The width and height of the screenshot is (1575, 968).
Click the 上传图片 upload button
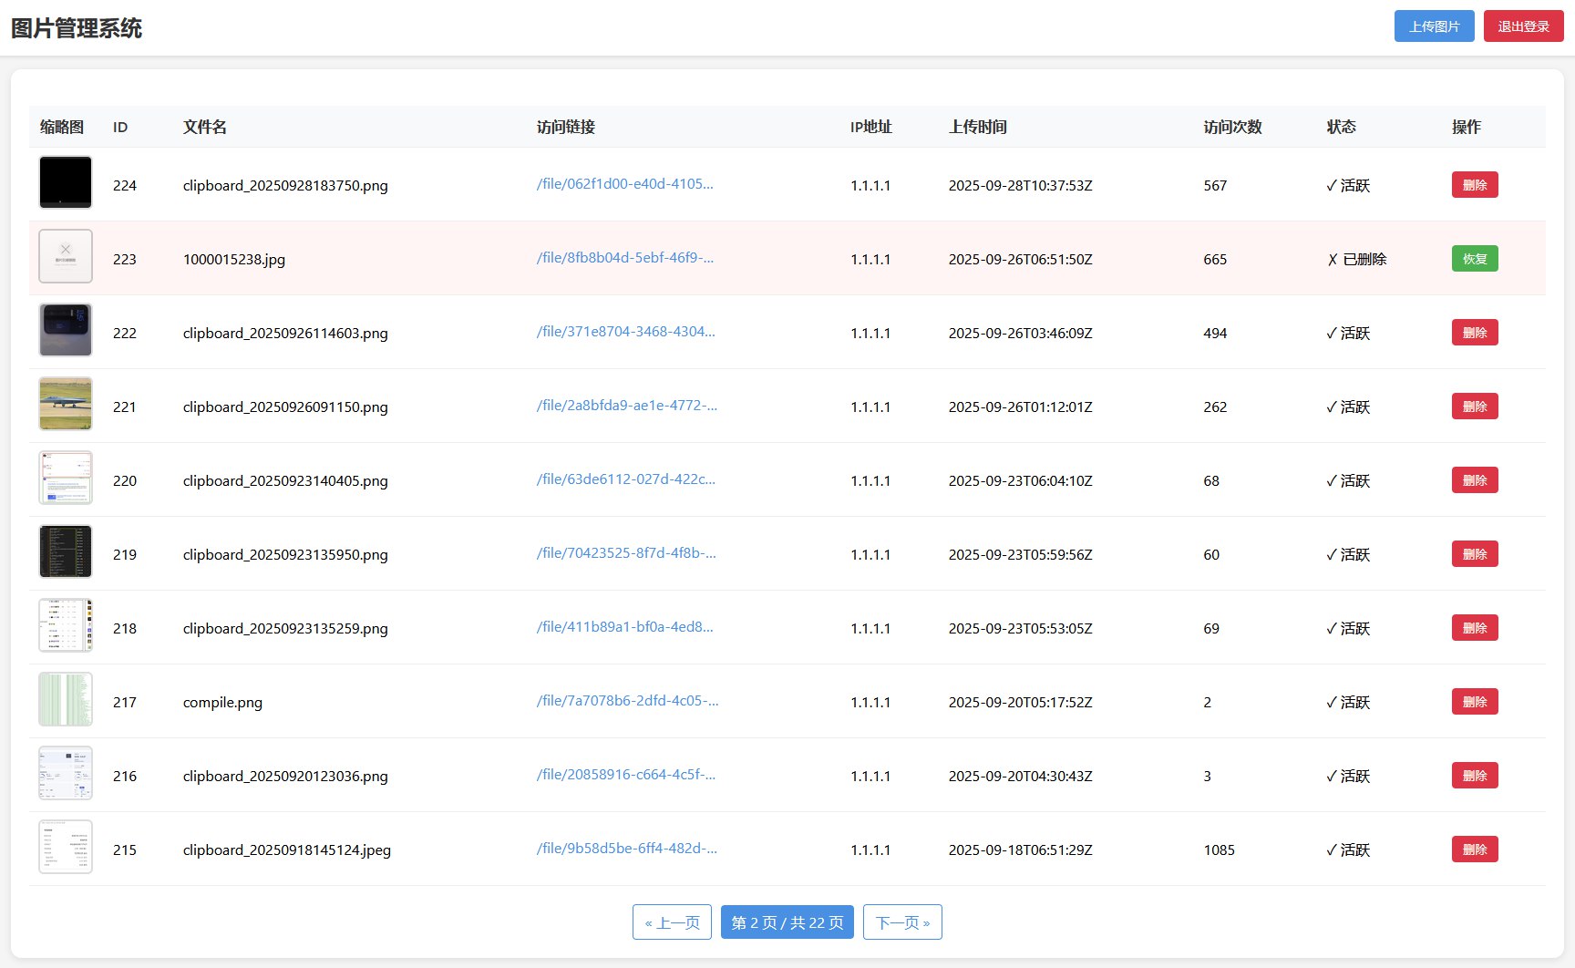(x=1434, y=26)
